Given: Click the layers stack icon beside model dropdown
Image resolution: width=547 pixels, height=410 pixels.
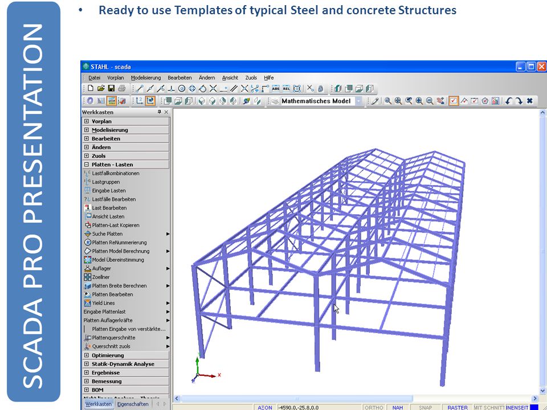Looking at the screenshot, I should click(275, 101).
